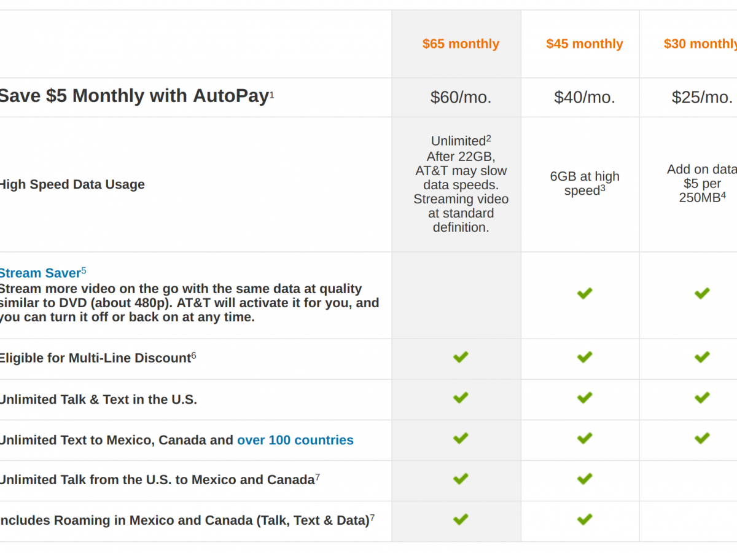Click Roaming checkmark for $65 plan
Viewport: 737px width, 553px height.
(461, 519)
